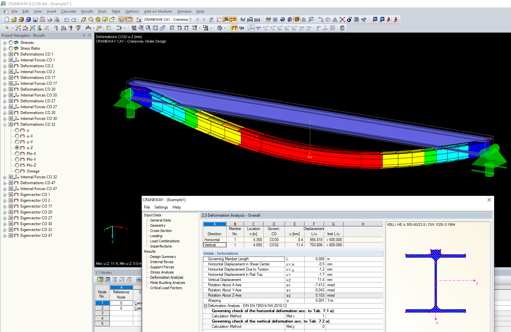
Task: Toggle the Deformations CO 1 checkbox
Action: [x=11, y=54]
